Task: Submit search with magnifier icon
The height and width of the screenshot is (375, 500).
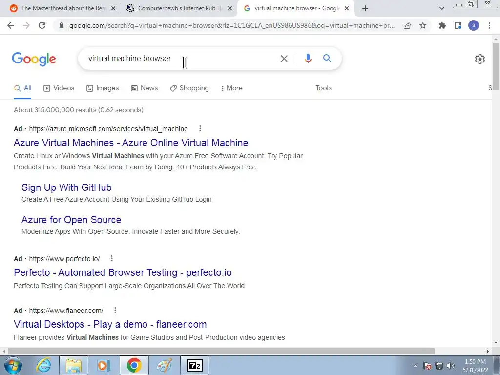Action: (x=327, y=59)
